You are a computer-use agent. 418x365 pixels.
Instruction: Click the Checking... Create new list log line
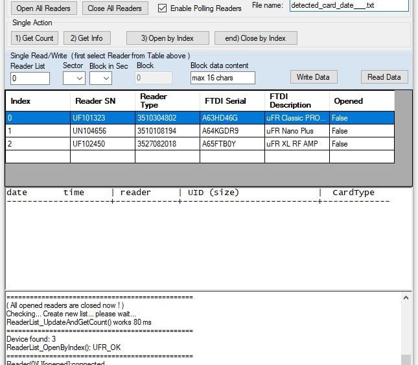(71, 314)
